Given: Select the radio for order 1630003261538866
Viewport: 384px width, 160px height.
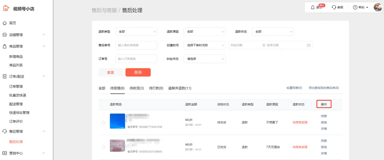Looking at the screenshot, I should (x=103, y=147).
